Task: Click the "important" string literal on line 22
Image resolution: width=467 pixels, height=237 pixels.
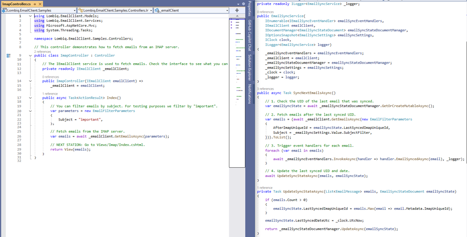Action: 90,119
